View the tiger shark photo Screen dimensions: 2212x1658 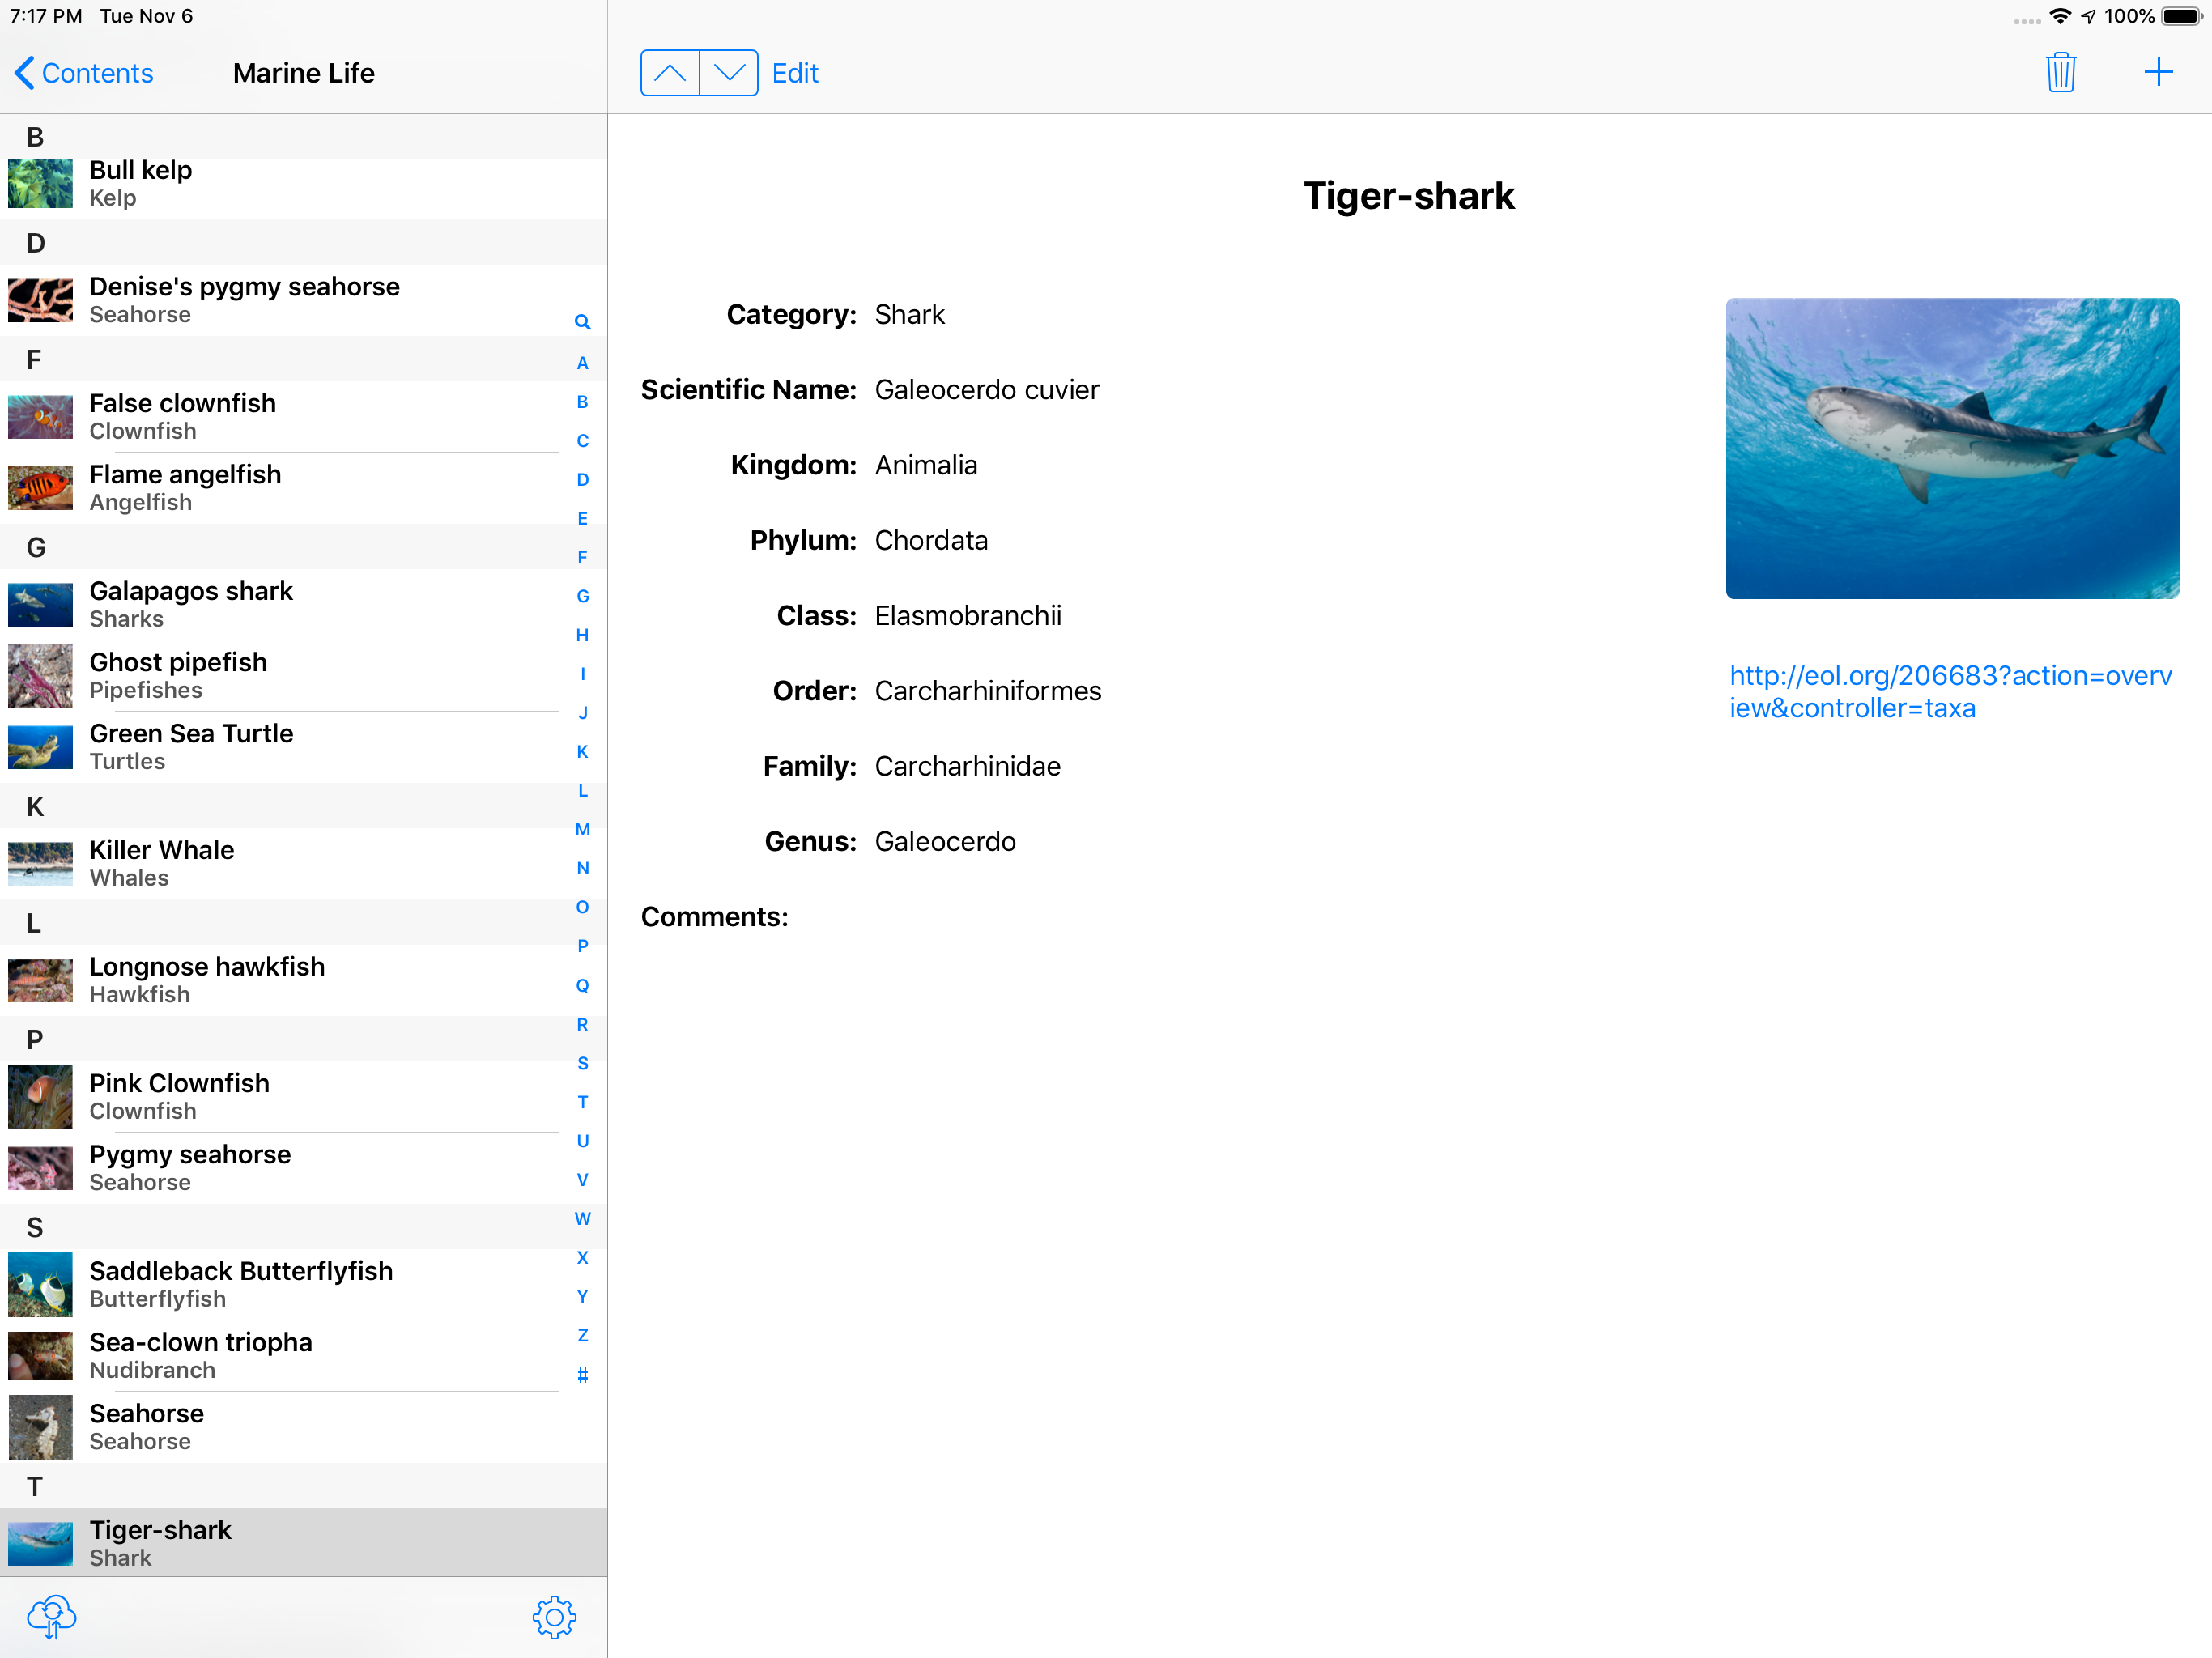pyautogui.click(x=1951, y=448)
